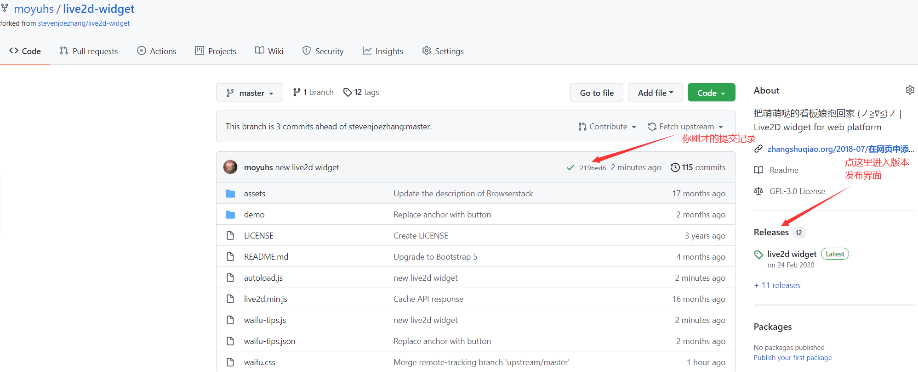Open the LICENSE file

tap(259, 236)
